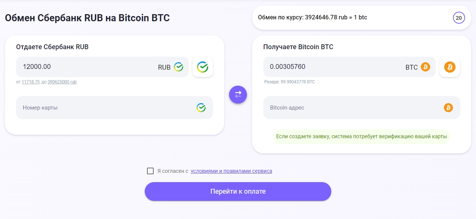Image resolution: width=476 pixels, height=219 pixels.
Task: Click the Bitcoin icon beside the BTC label
Action: point(425,67)
